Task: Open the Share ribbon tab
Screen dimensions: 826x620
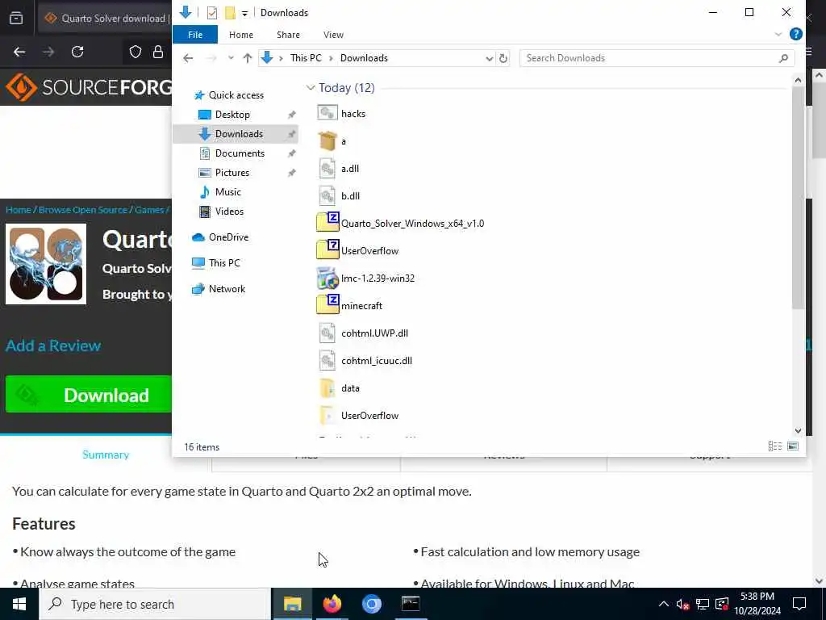Action: coord(288,34)
